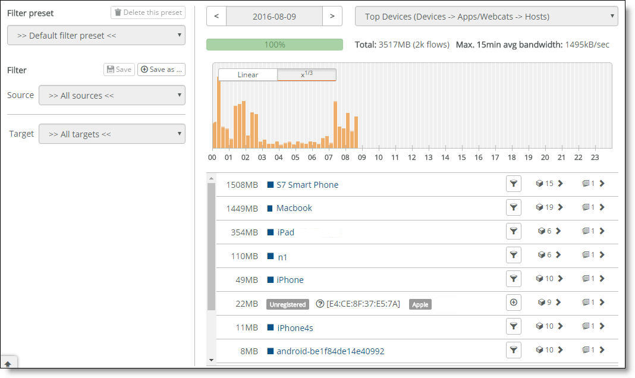Filter by Macbook device
Screen dimensions: 635x378
click(514, 207)
